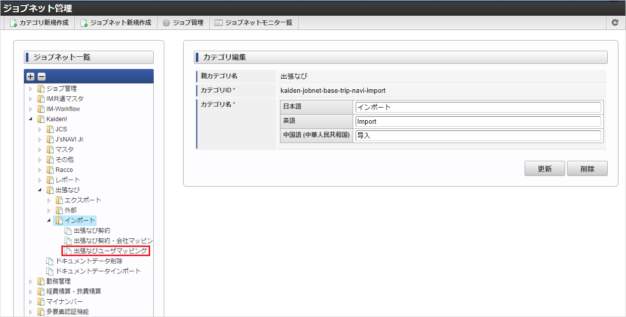Screen dimensions: 626x317
Task: Click the カテゴリ新規作成 toolbar button
Action: (x=39, y=23)
